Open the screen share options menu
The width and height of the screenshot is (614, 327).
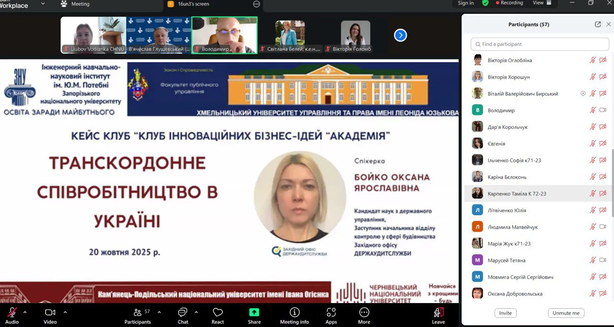[x=257, y=4]
